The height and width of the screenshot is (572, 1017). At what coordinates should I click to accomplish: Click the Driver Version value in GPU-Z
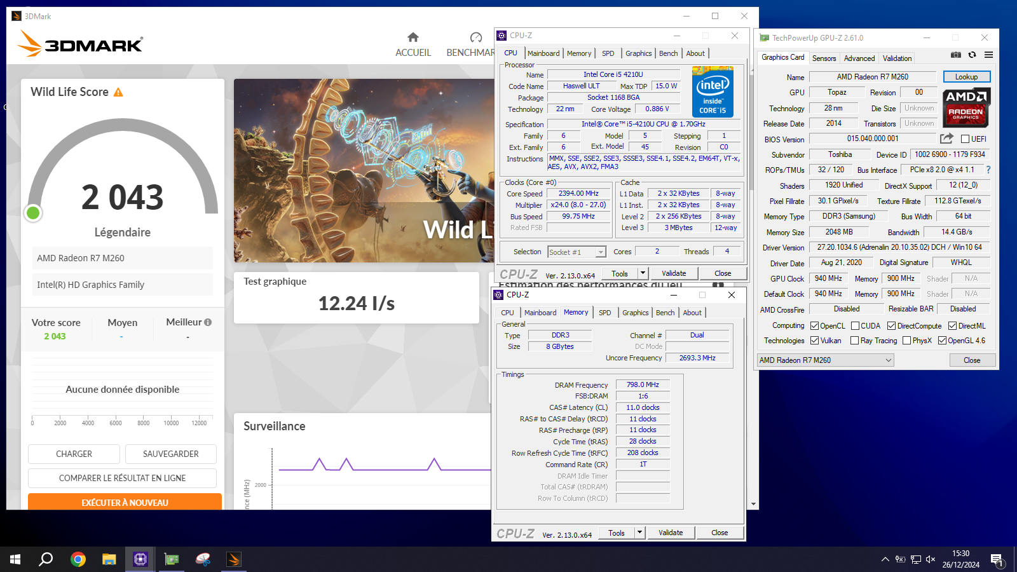tap(899, 247)
